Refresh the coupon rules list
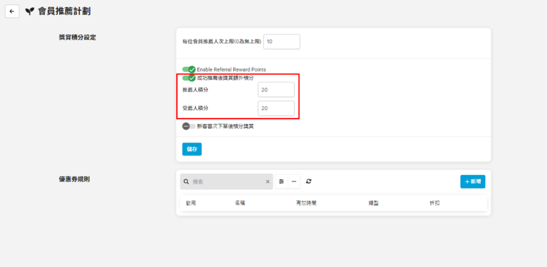Viewport: 547px width, 267px height. (x=309, y=182)
